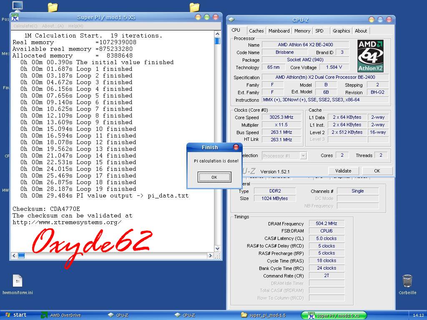
Task: Click Super PI horizontal scroll right arrow
Action: coord(210,255)
